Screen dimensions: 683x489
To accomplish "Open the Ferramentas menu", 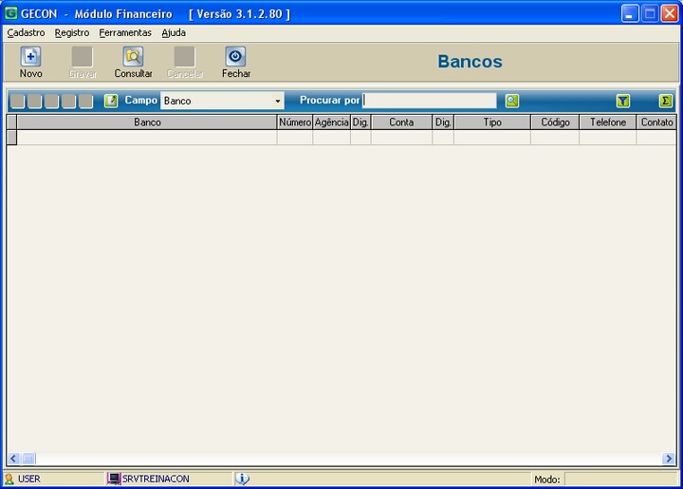I will coord(125,32).
